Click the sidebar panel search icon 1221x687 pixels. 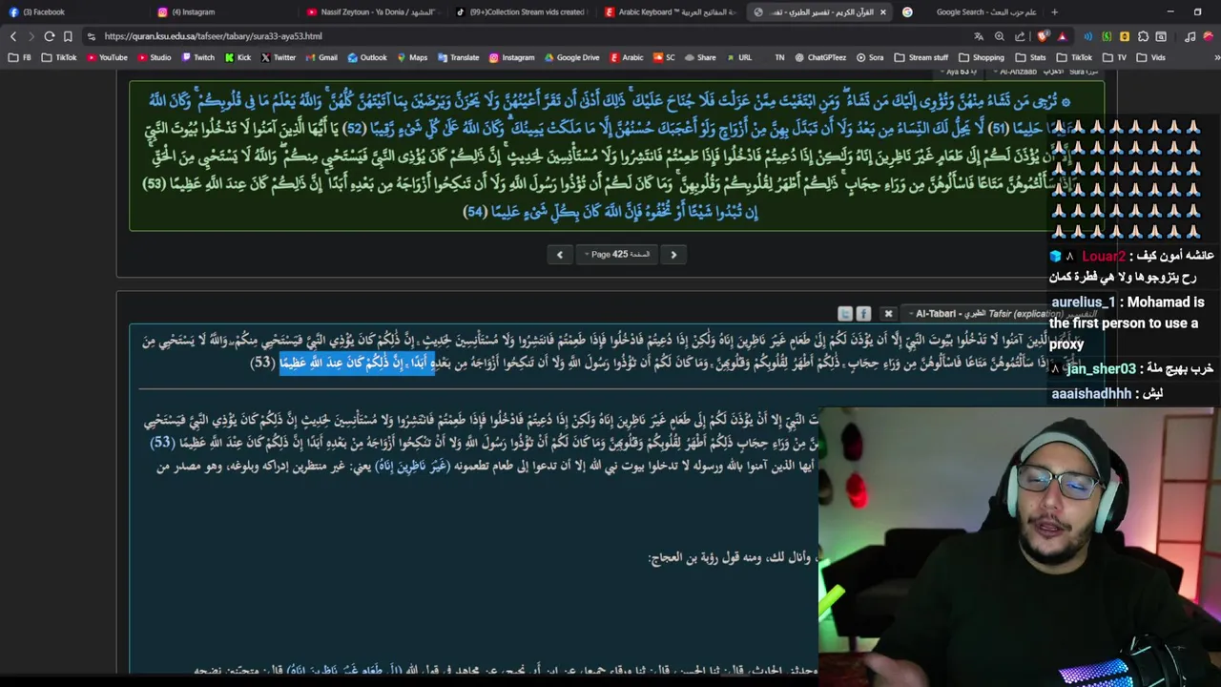pos(1161,36)
